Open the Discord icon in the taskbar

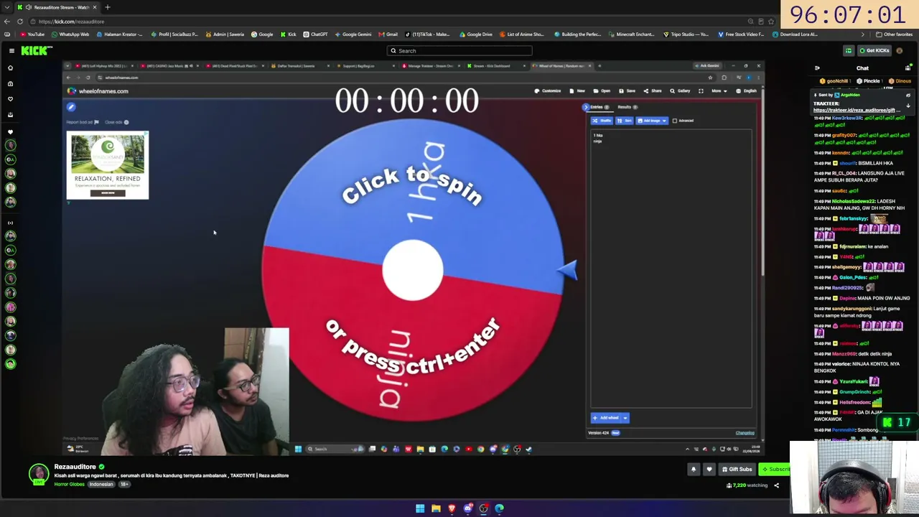point(467,508)
